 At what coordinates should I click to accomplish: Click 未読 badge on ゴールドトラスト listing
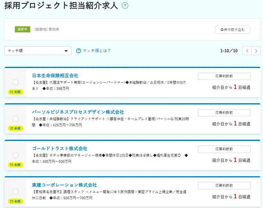[15, 165]
